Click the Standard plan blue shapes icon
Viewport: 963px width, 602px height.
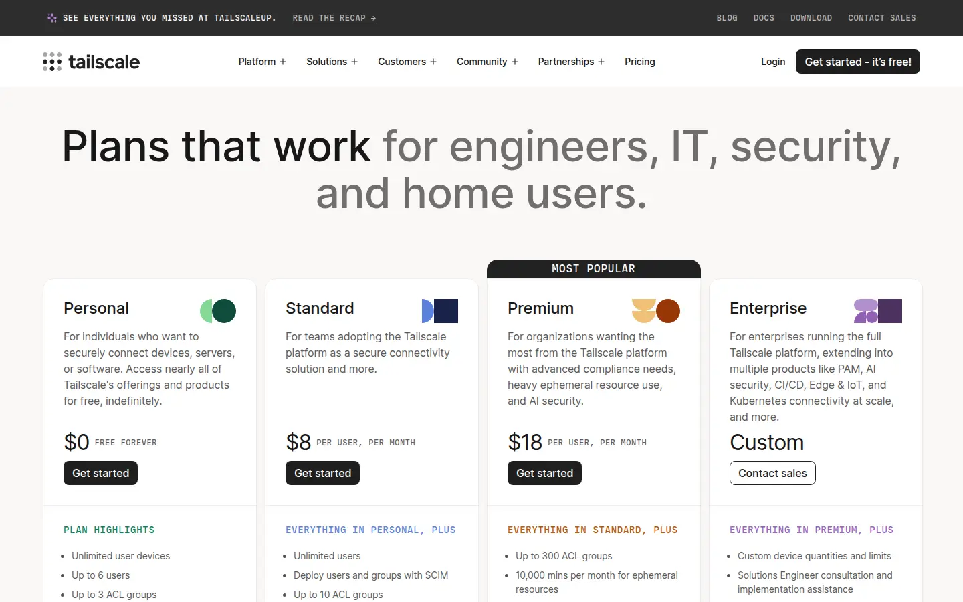(x=440, y=311)
